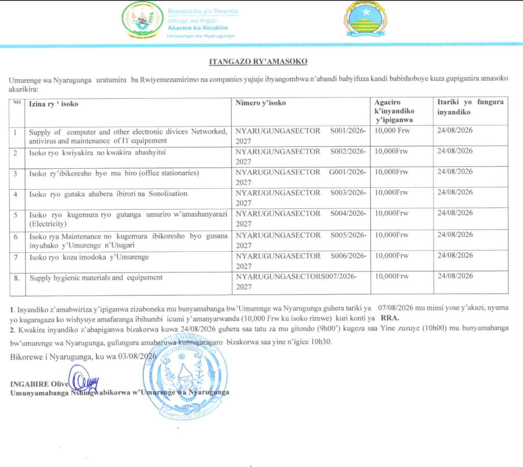Click tender number S002/2026-2027 cell
Image resolution: width=523 pixels, height=467 pixels.
point(300,157)
